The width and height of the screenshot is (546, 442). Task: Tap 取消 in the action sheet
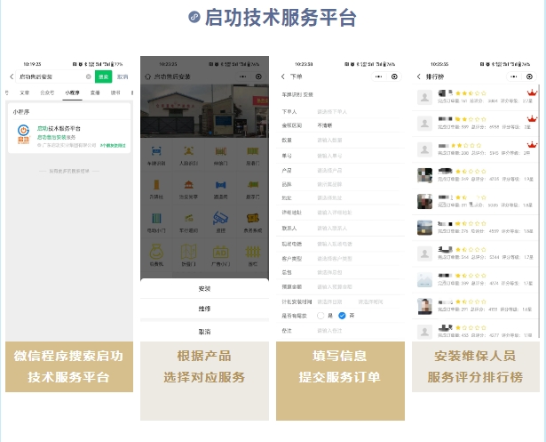coord(204,332)
